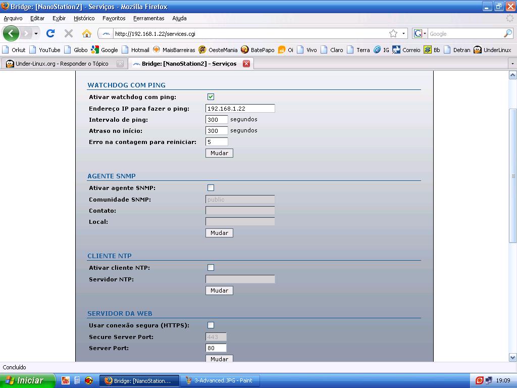The height and width of the screenshot is (388, 517).
Task: Uncheck Ativar watchdog com ping
Action: tap(211, 96)
